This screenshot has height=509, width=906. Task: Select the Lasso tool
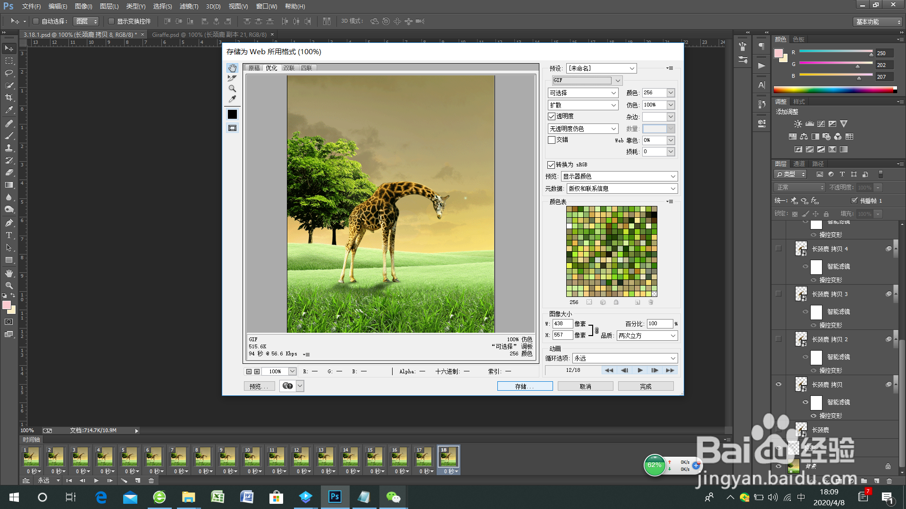click(9, 73)
